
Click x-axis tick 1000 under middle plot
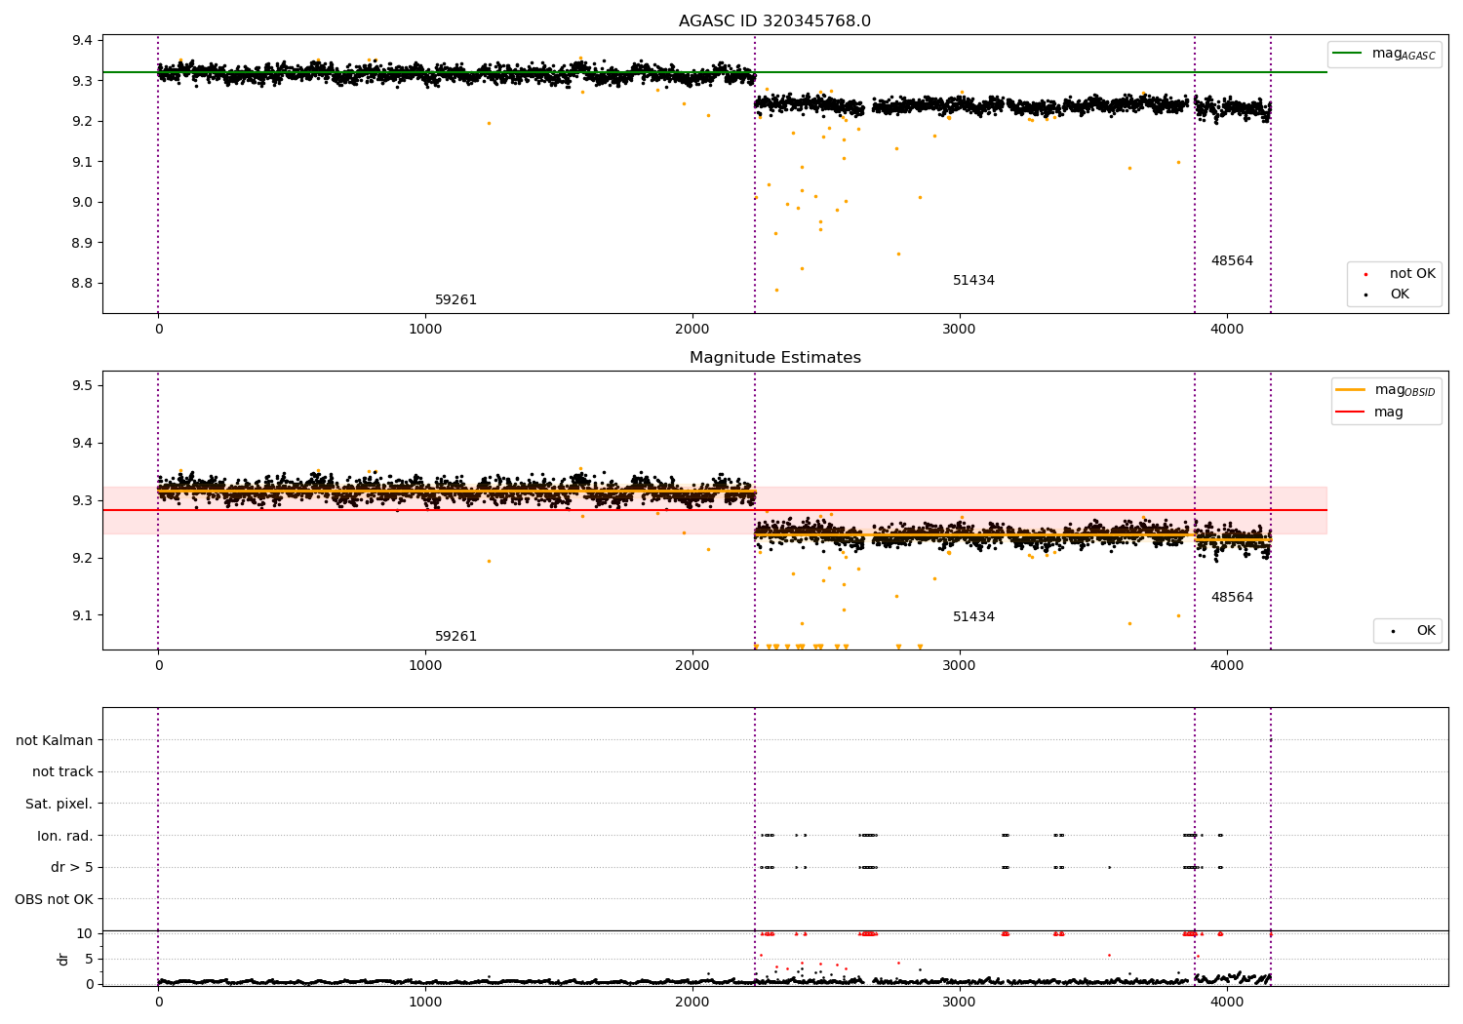(x=425, y=666)
